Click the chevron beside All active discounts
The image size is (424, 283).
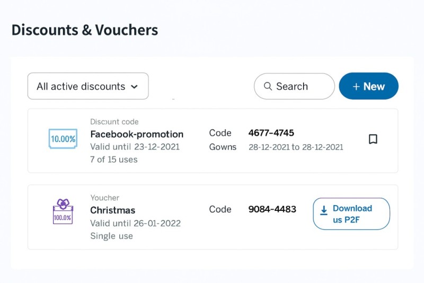135,87
